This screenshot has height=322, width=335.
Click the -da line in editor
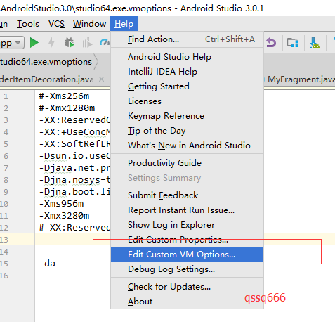click(47, 264)
